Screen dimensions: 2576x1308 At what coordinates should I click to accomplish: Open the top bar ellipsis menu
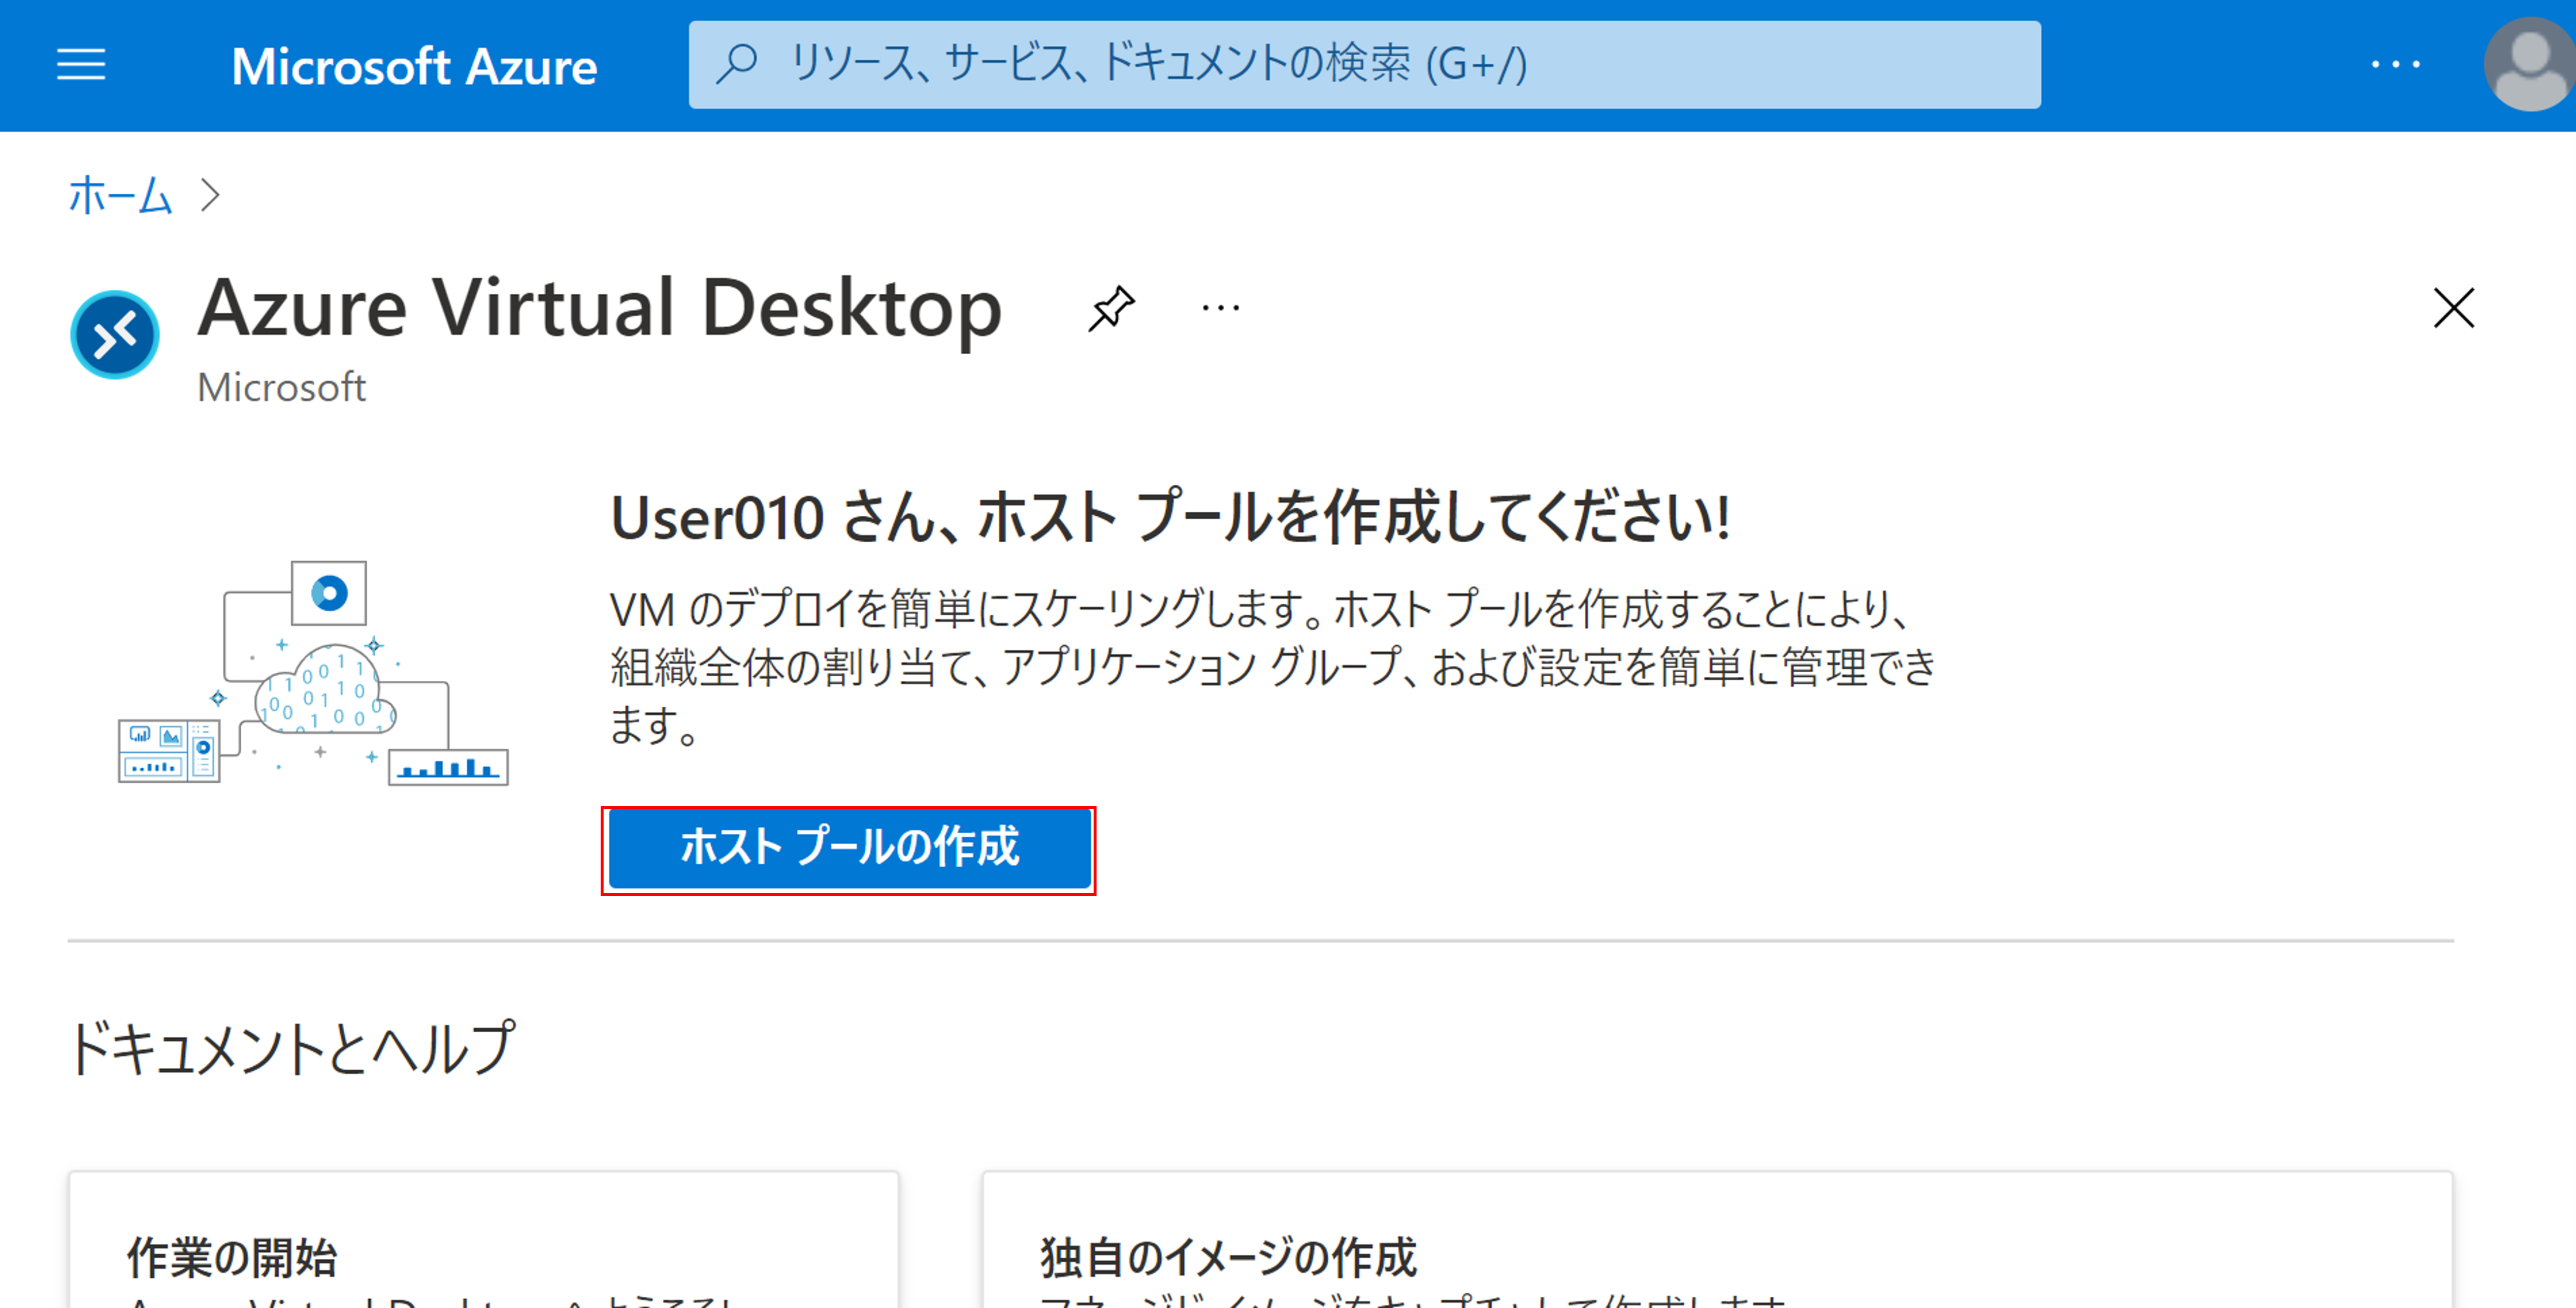click(2395, 65)
